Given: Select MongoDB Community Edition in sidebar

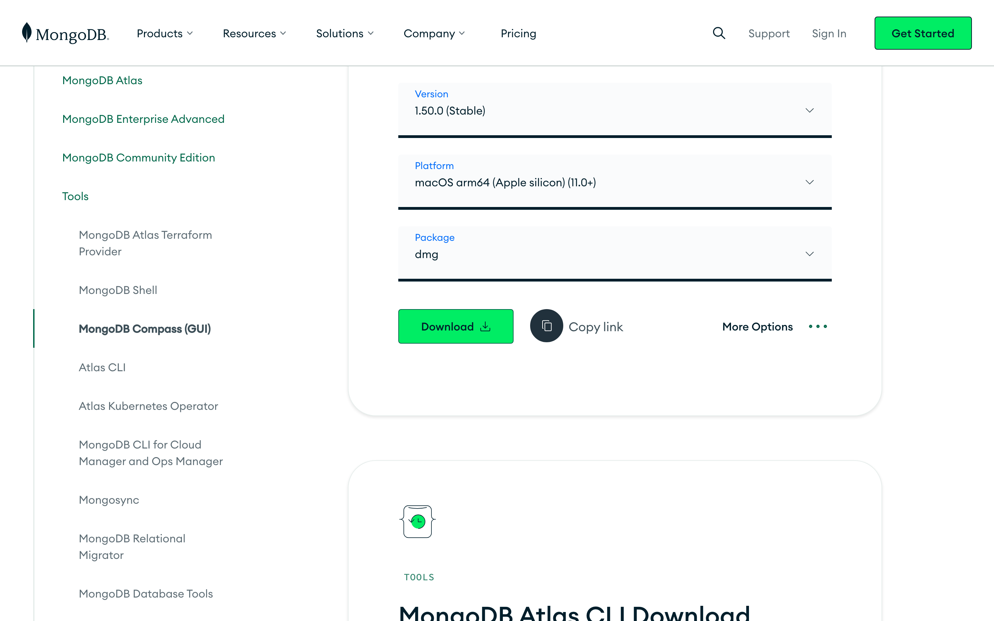Looking at the screenshot, I should click(x=138, y=157).
